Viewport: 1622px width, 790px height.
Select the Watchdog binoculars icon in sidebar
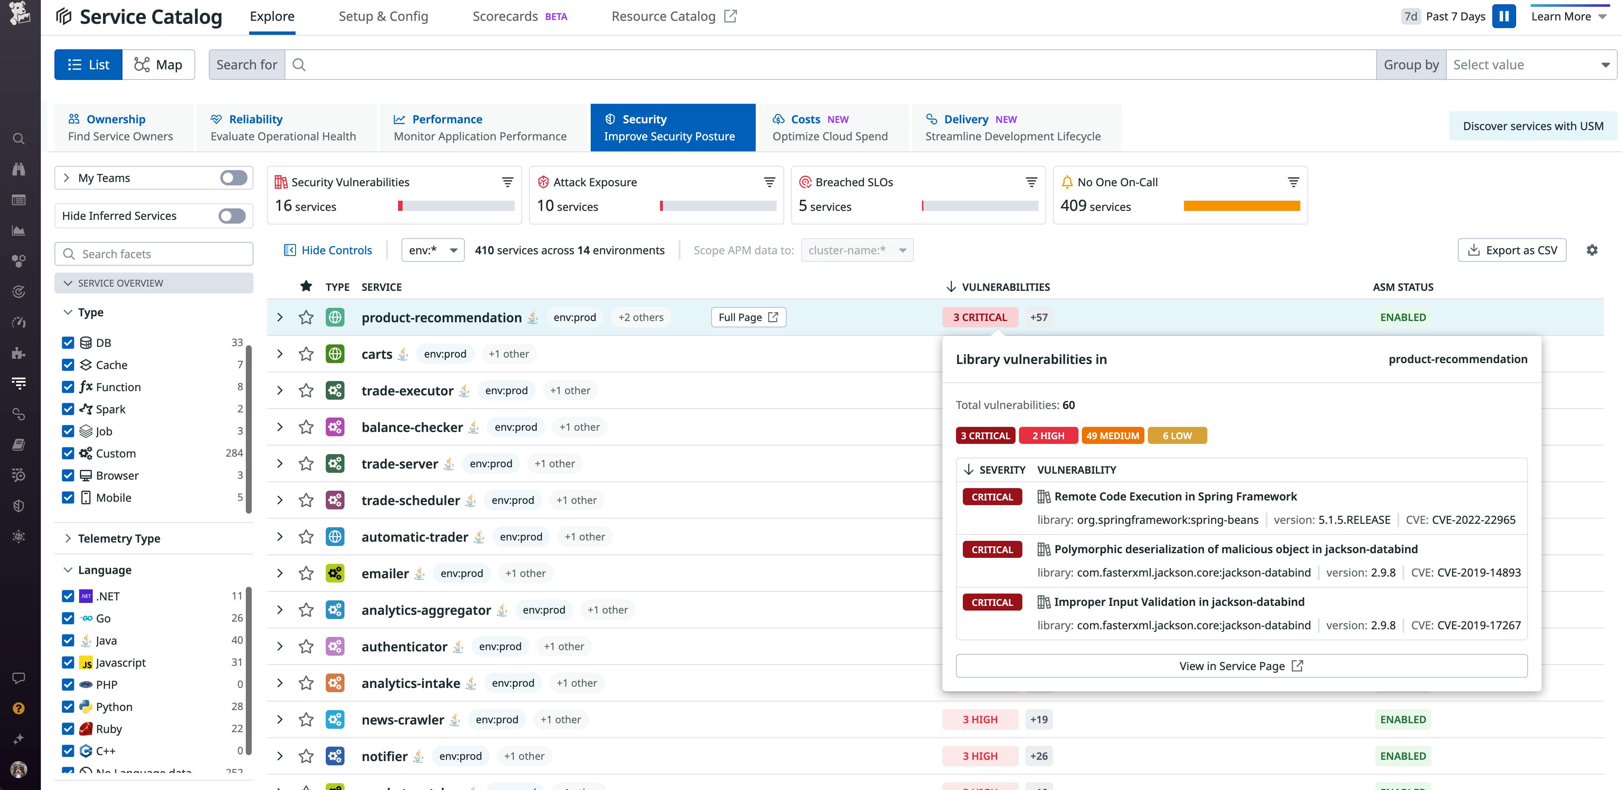click(19, 169)
